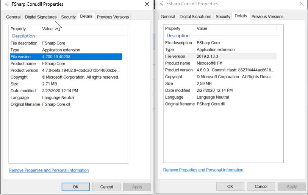The width and height of the screenshot is (308, 195).
Task: Select File version 2019.2.13.3 row
Action: coord(220,56)
